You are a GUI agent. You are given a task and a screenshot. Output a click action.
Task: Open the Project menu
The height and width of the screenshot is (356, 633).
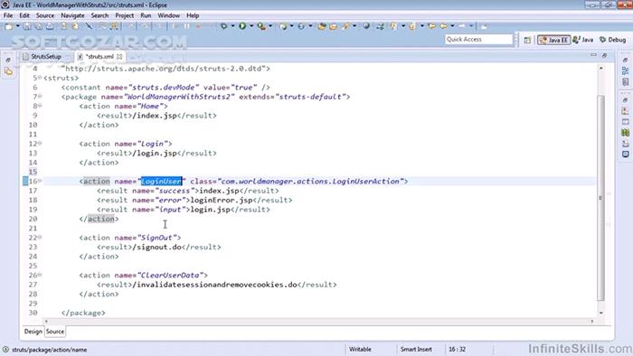point(125,15)
